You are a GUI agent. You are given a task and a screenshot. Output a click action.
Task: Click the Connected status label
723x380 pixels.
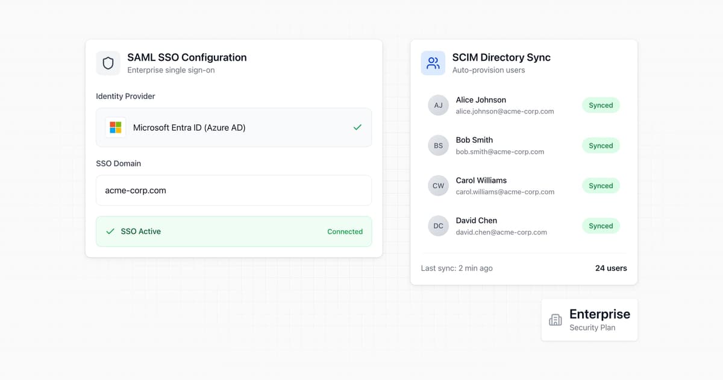click(x=345, y=232)
